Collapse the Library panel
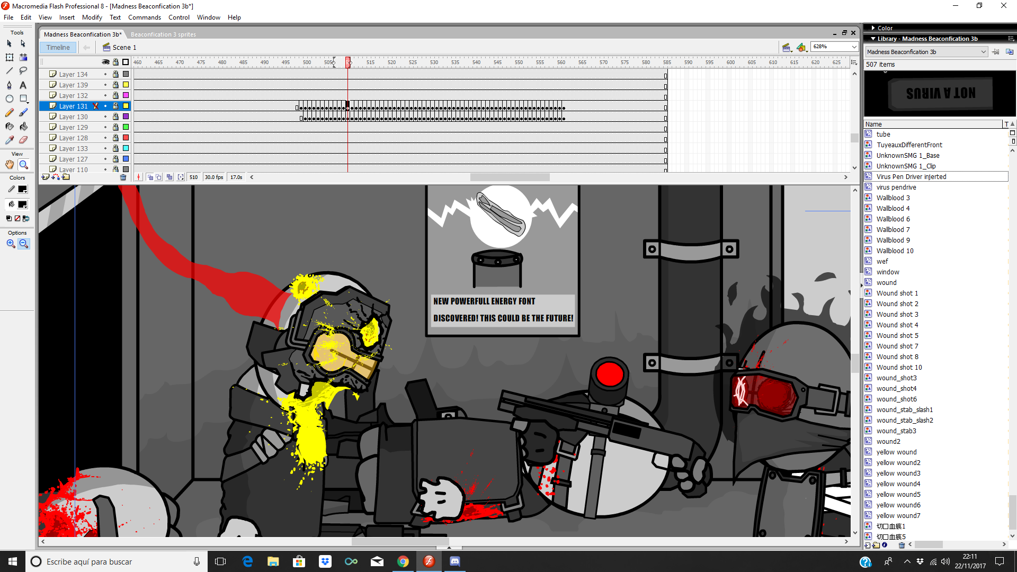The image size is (1017, 572). tap(873, 39)
